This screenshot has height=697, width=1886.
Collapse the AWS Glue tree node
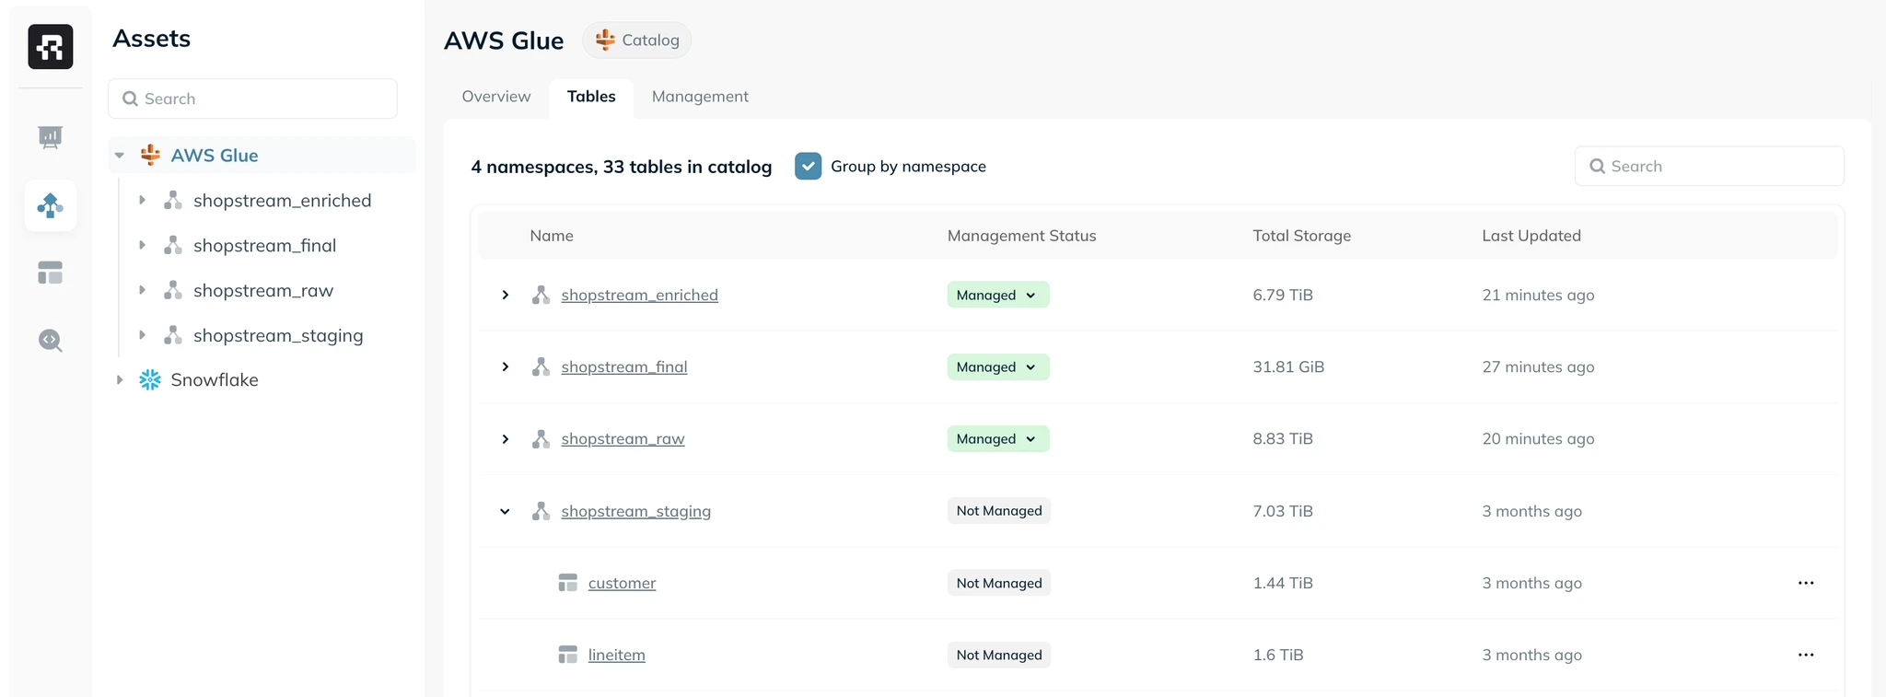[120, 156]
